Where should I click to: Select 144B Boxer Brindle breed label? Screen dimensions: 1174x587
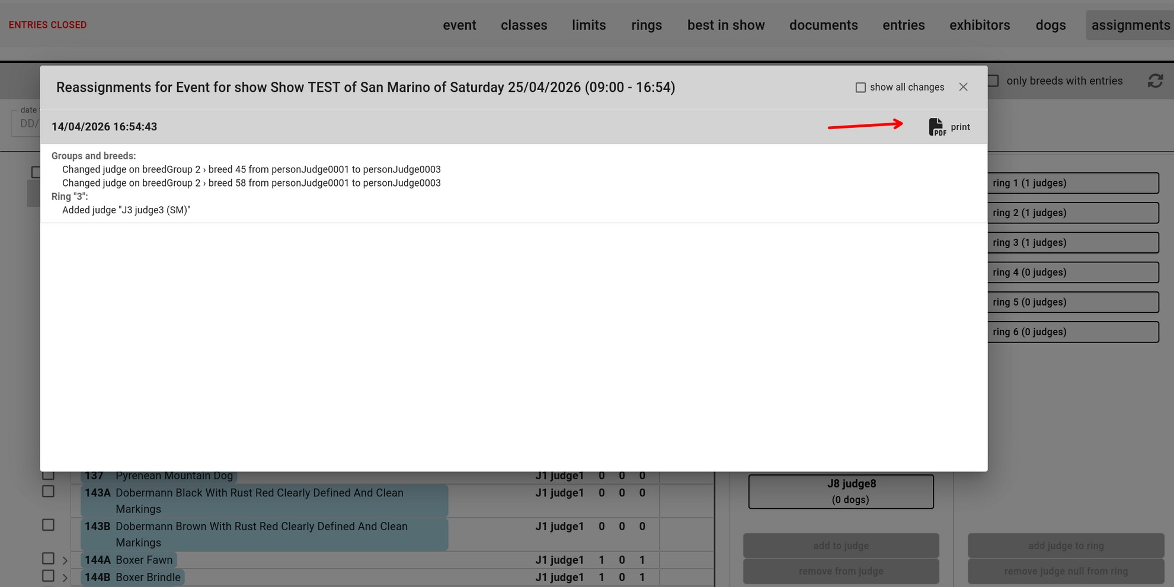point(133,577)
